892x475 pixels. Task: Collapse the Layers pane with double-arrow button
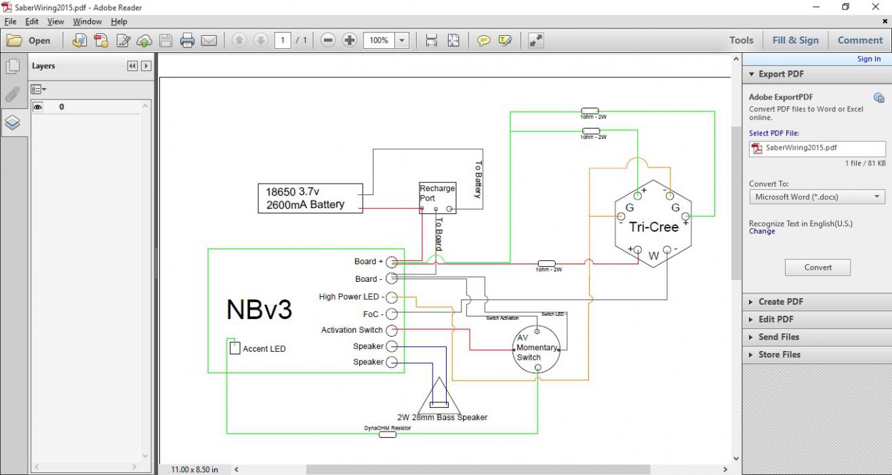(132, 65)
